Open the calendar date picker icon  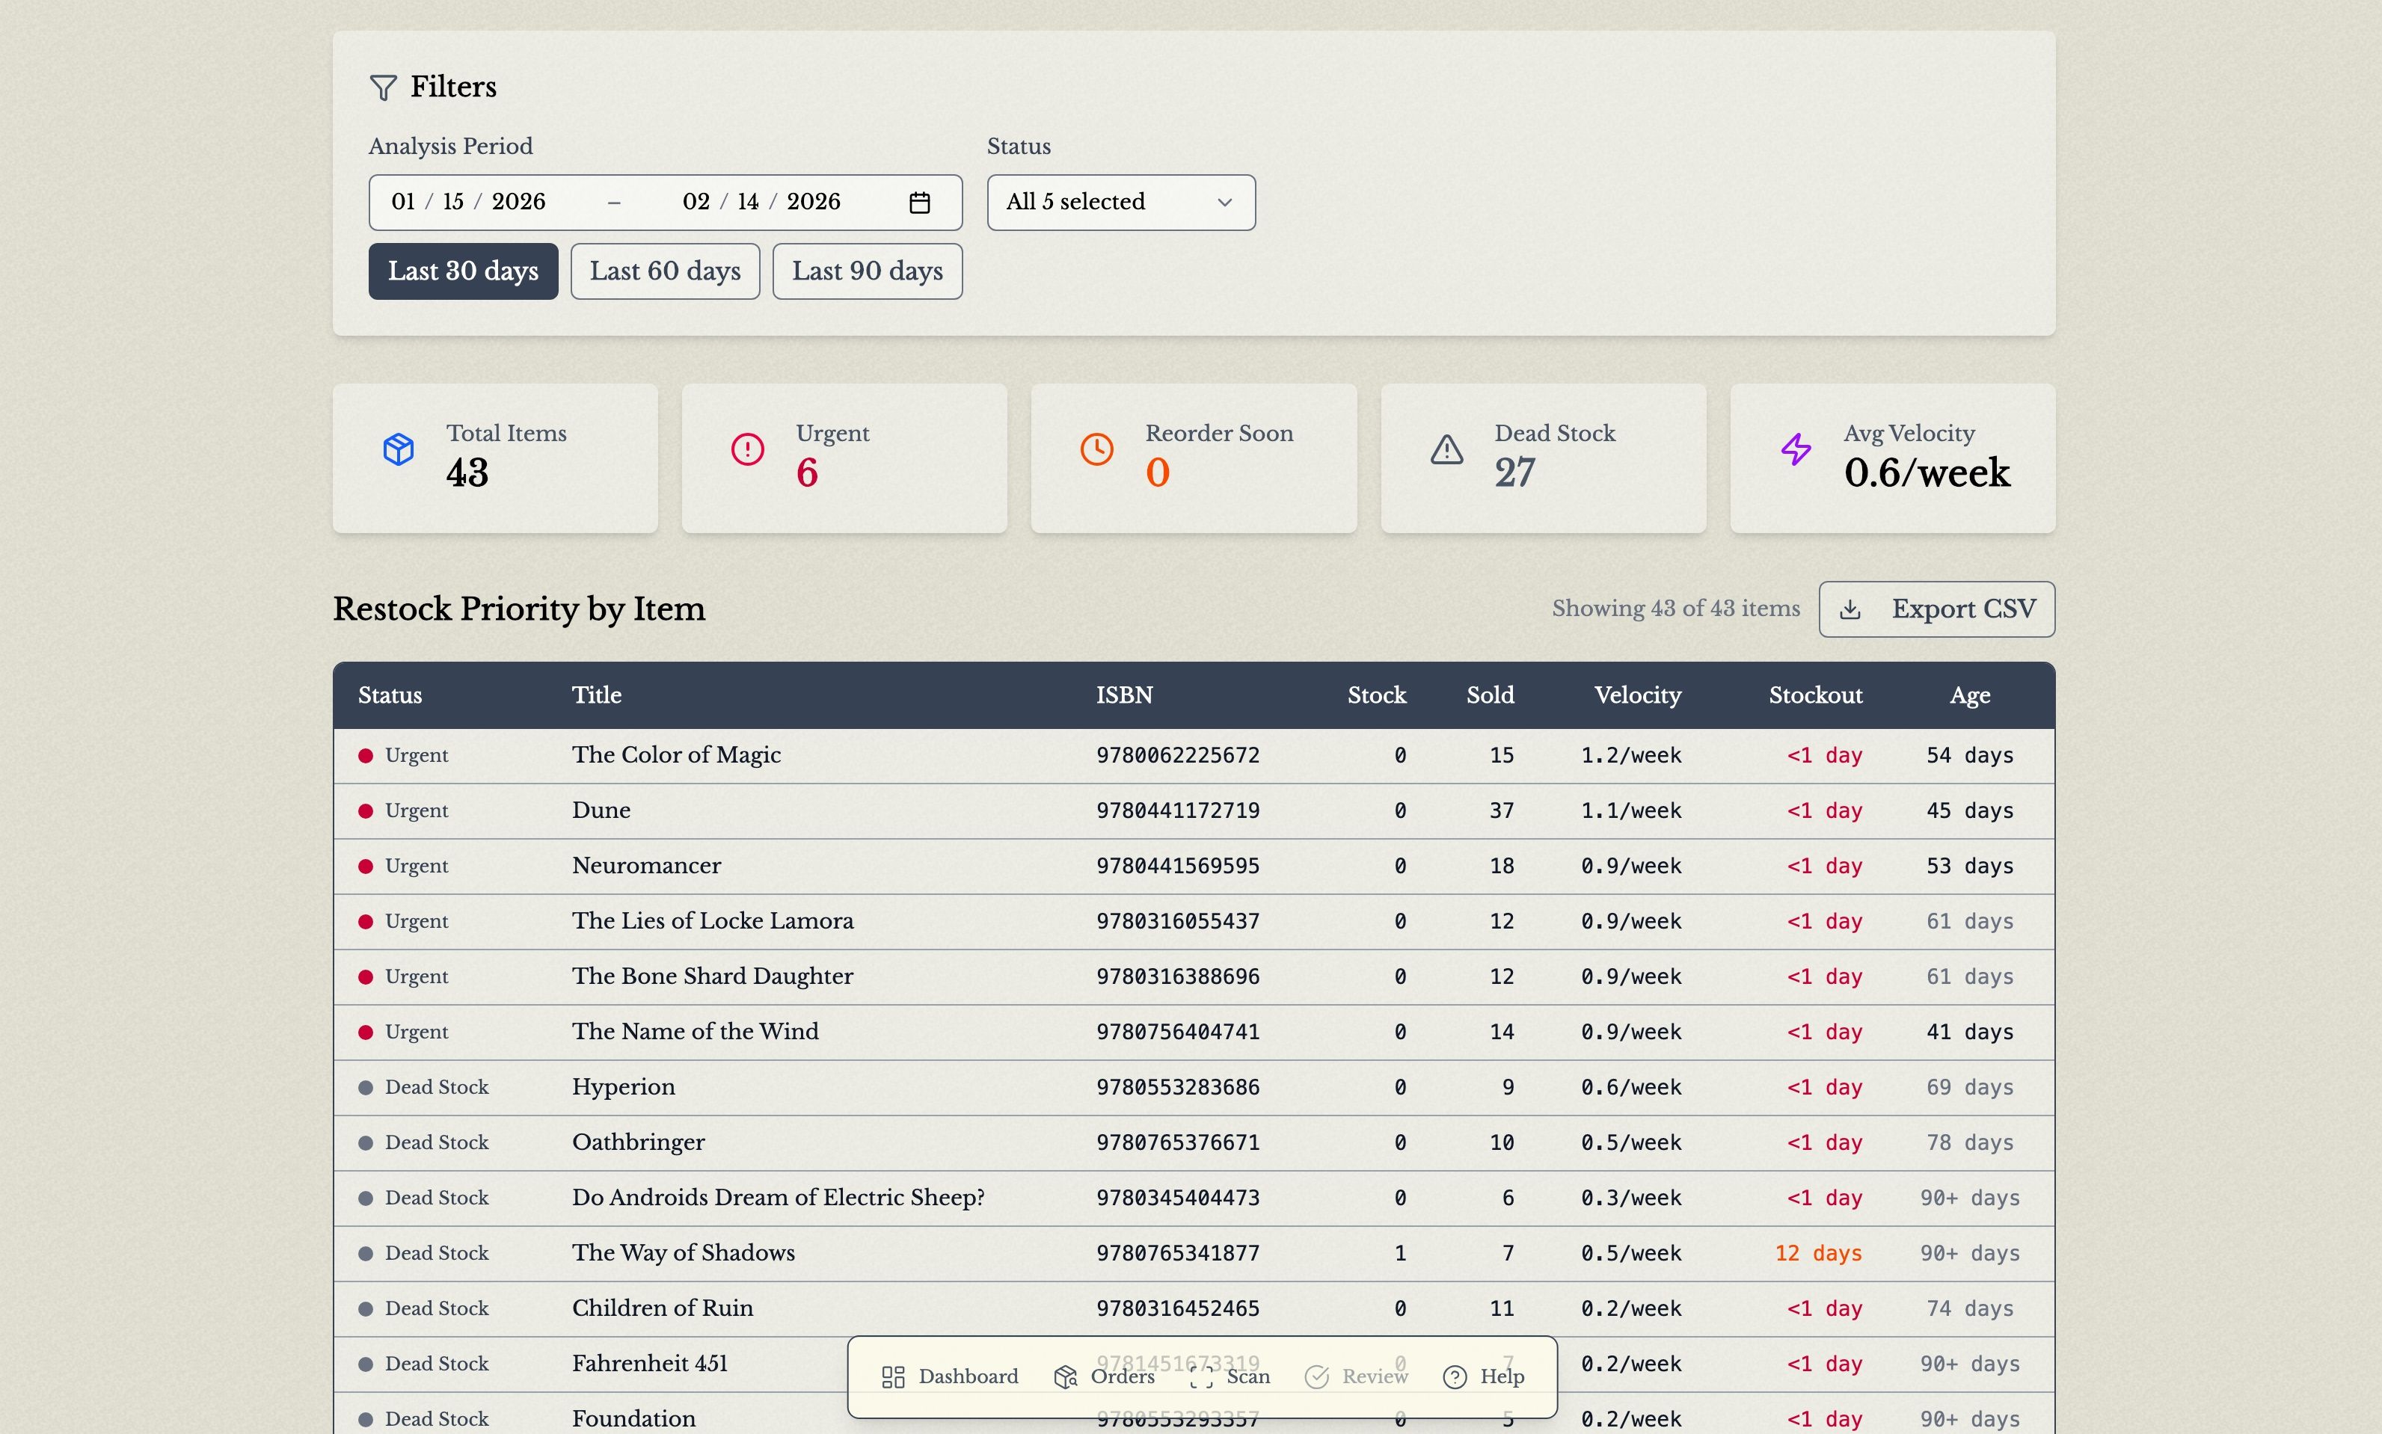tap(919, 202)
